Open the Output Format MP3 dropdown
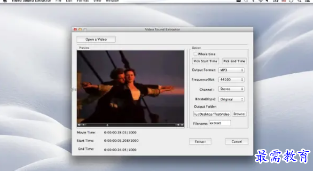The height and width of the screenshot is (171, 313). point(231,70)
